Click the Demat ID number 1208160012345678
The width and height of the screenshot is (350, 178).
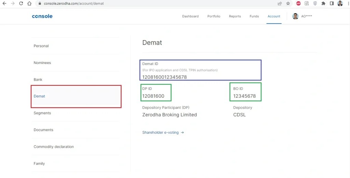pos(164,77)
